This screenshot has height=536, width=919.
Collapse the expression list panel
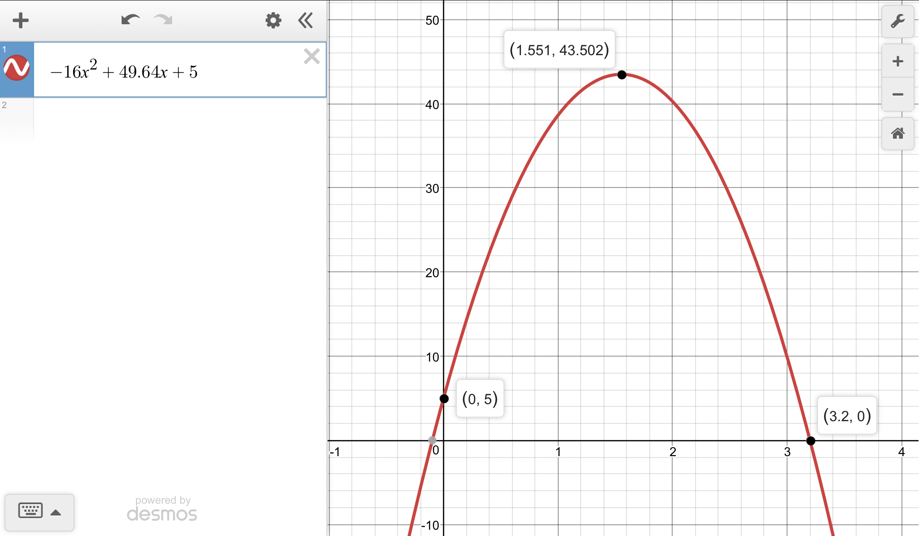coord(306,21)
